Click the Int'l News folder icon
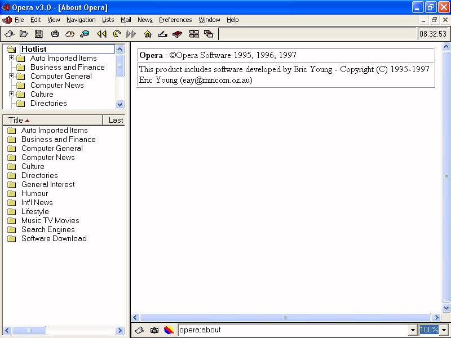 pyautogui.click(x=11, y=202)
